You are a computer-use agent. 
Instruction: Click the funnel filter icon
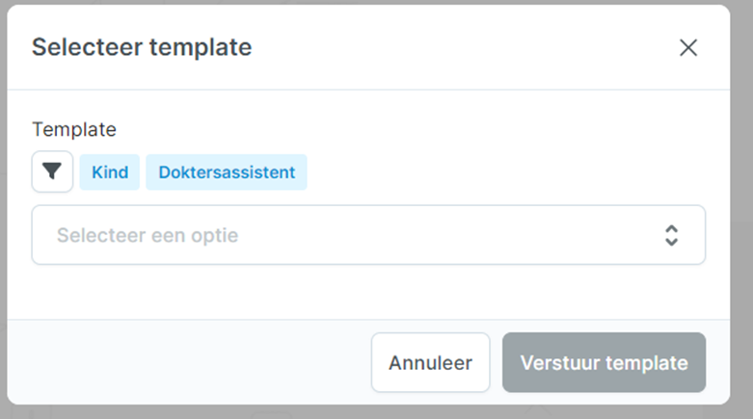[x=52, y=171]
